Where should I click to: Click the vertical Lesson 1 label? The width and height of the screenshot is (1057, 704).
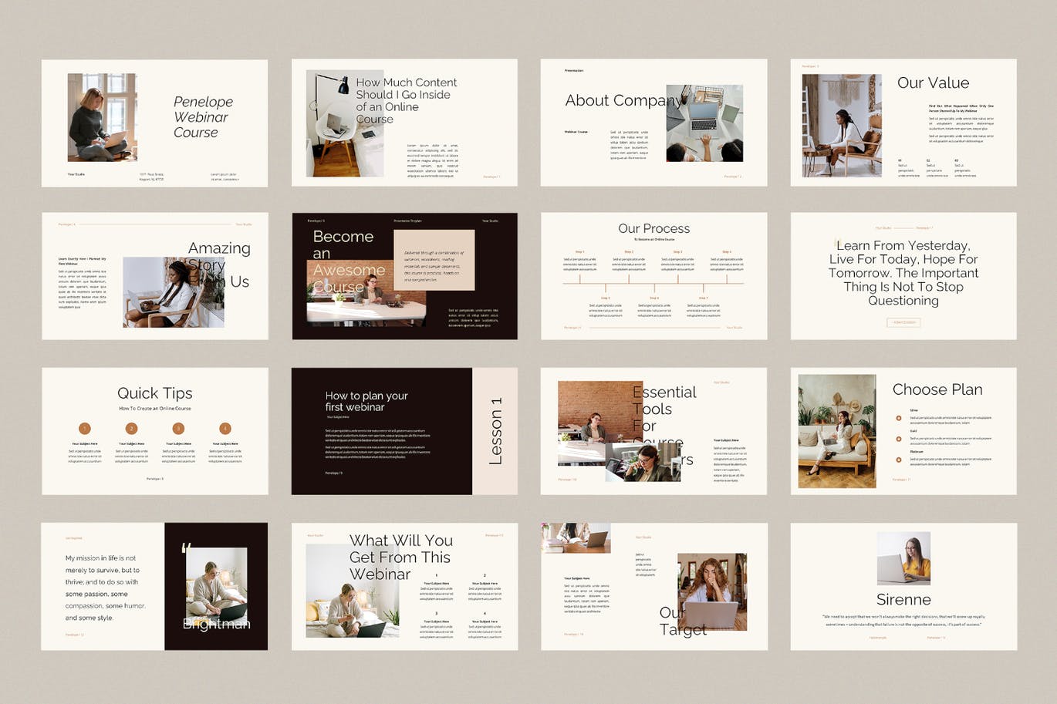click(495, 431)
